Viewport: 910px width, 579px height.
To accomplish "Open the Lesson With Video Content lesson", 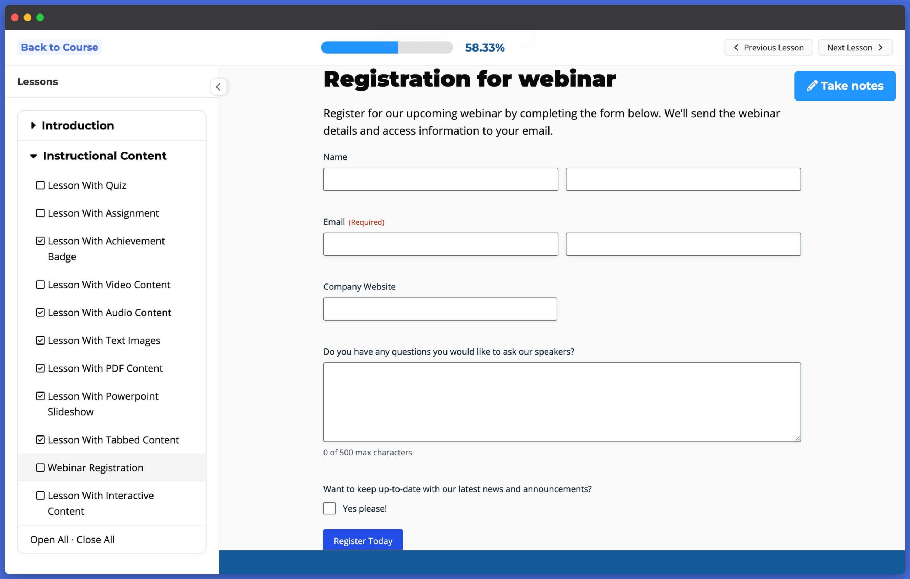I will tap(109, 285).
